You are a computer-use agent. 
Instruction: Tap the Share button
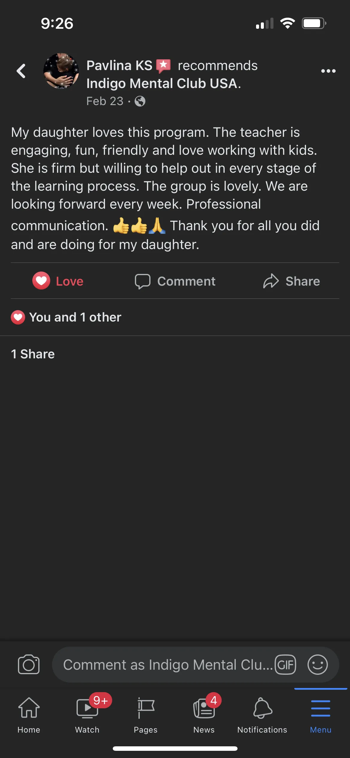click(x=292, y=281)
